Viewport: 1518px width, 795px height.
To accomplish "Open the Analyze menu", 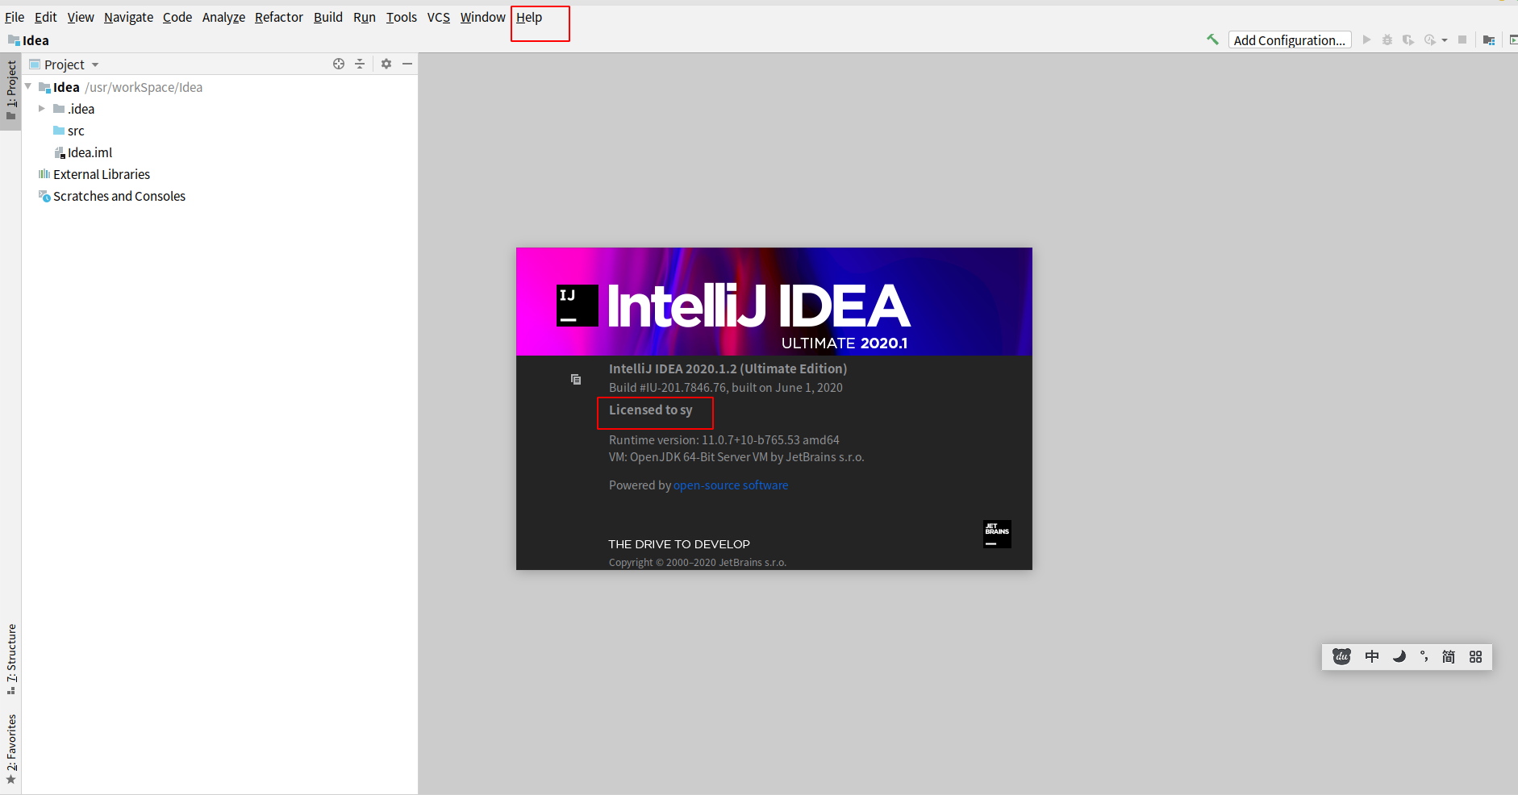I will pos(223,17).
